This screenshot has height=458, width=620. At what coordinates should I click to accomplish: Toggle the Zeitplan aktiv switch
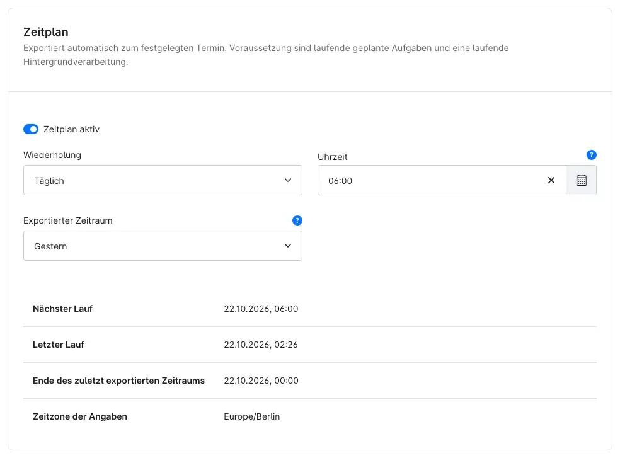tap(31, 129)
